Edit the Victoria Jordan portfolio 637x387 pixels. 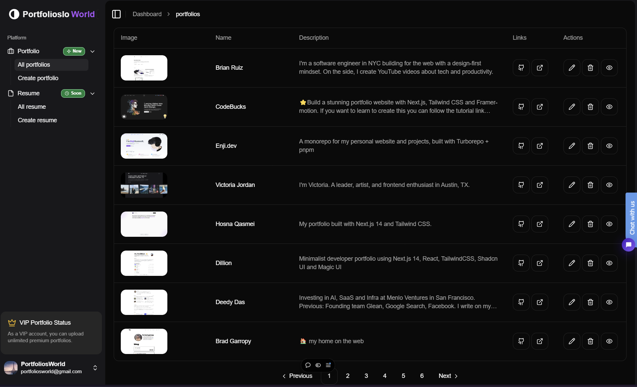pos(572,185)
